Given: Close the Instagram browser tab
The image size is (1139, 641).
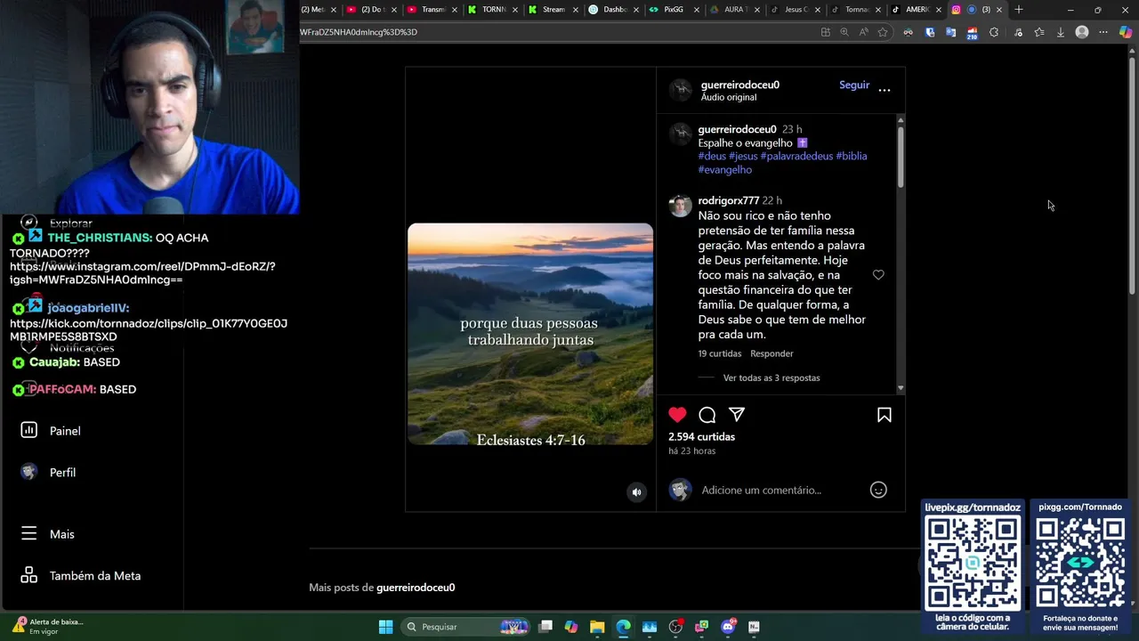Looking at the screenshot, I should (999, 10).
